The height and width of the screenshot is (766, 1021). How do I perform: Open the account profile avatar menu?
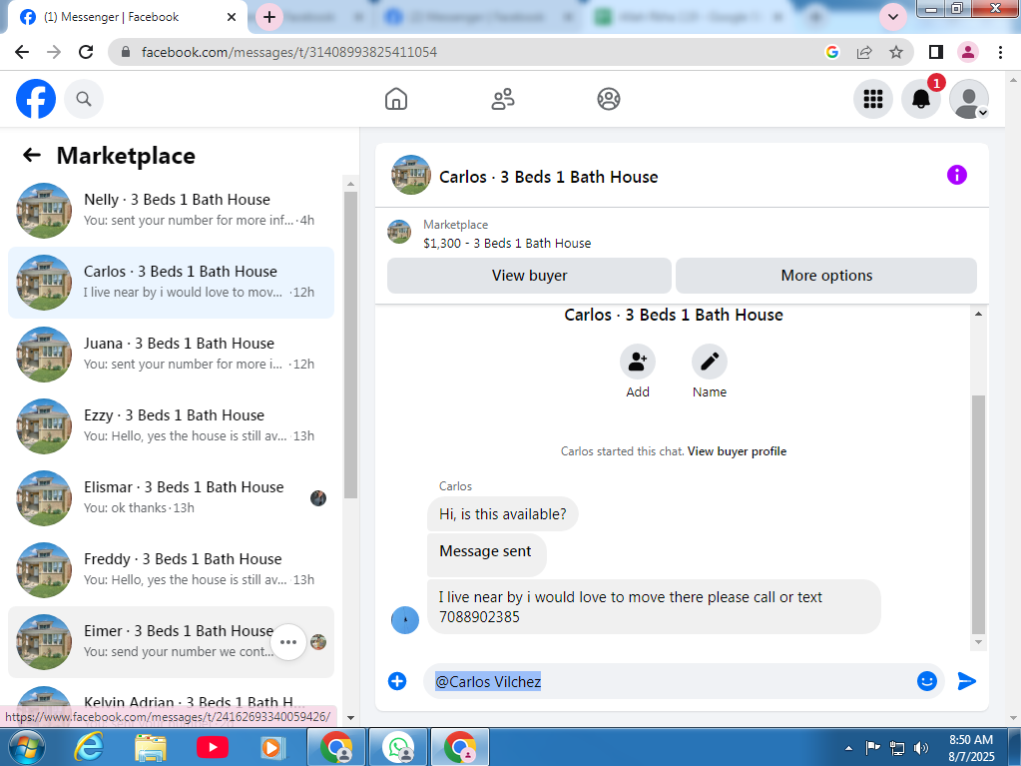[x=969, y=99]
